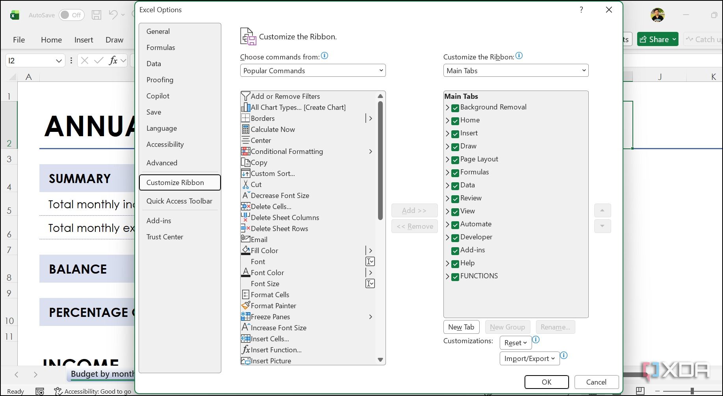Open the Reset customizations dropdown
Viewport: 723px width, 396px height.
click(x=515, y=343)
